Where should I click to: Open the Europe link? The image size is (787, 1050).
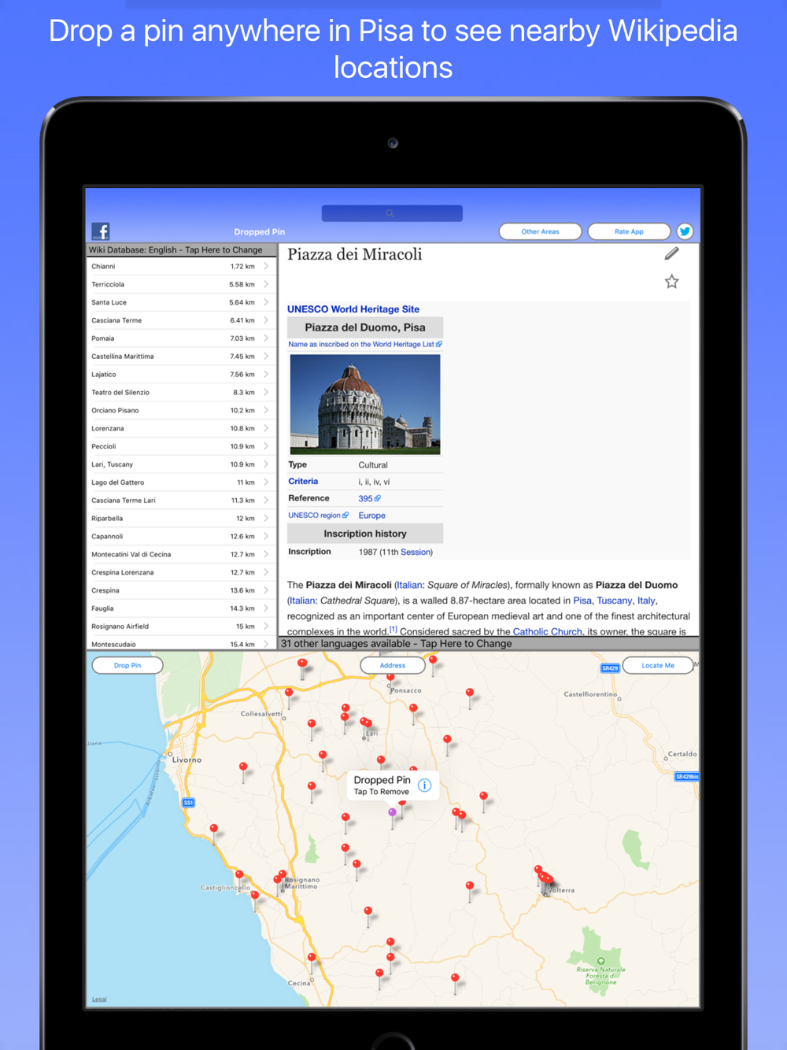click(x=371, y=516)
